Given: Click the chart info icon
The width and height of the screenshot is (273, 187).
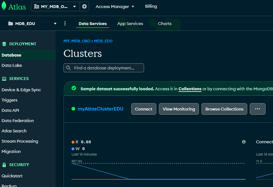Looking at the screenshot, I should tap(244, 142).
